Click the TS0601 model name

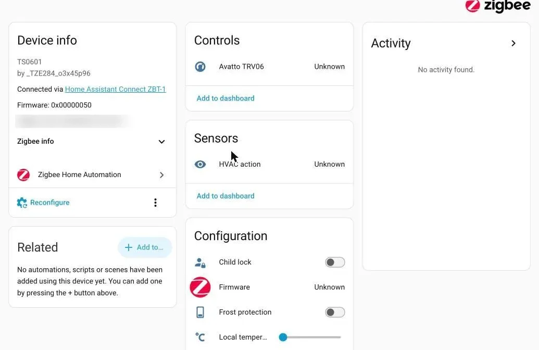click(30, 62)
